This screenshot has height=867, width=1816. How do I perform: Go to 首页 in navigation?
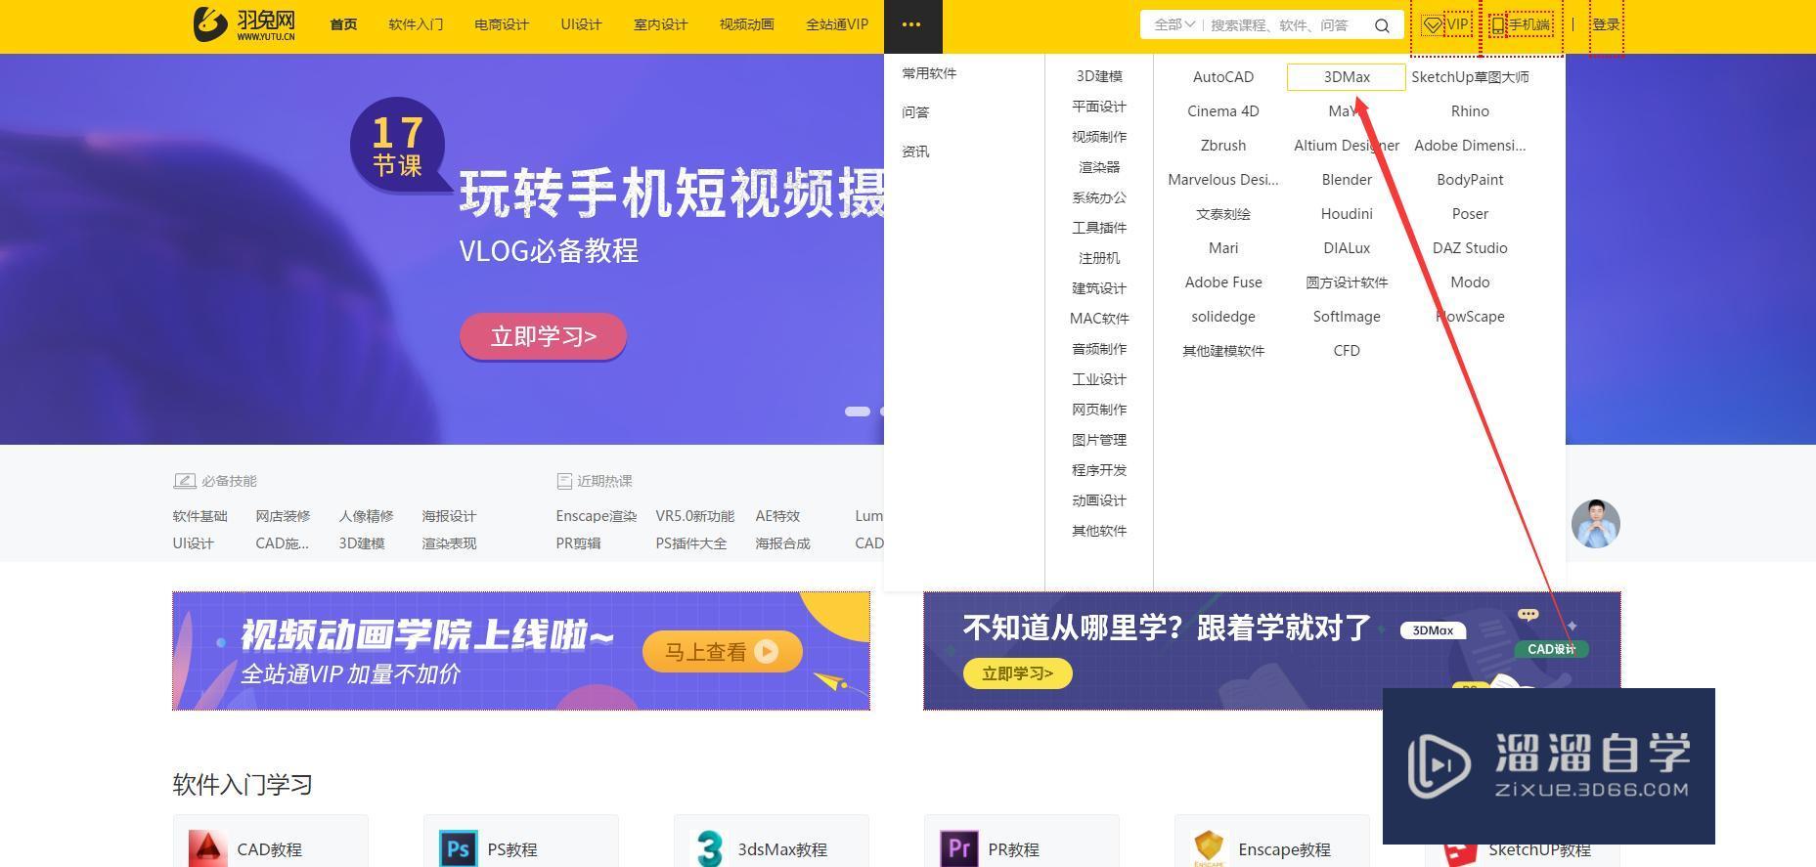point(343,24)
